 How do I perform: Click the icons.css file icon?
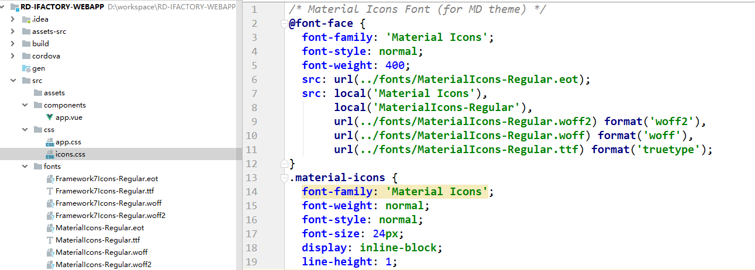click(x=50, y=154)
